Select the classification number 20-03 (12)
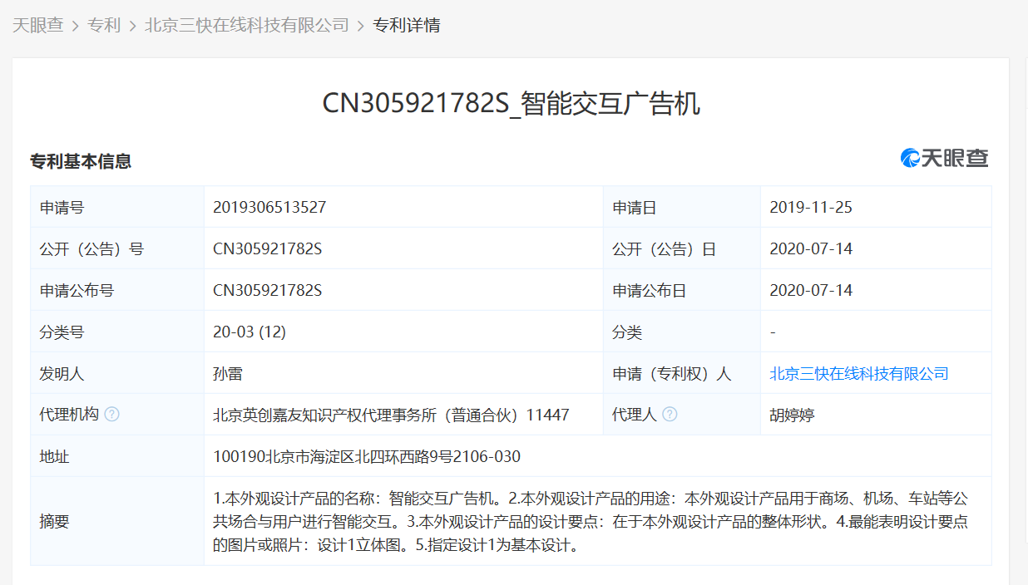1028x585 pixels. coord(252,331)
